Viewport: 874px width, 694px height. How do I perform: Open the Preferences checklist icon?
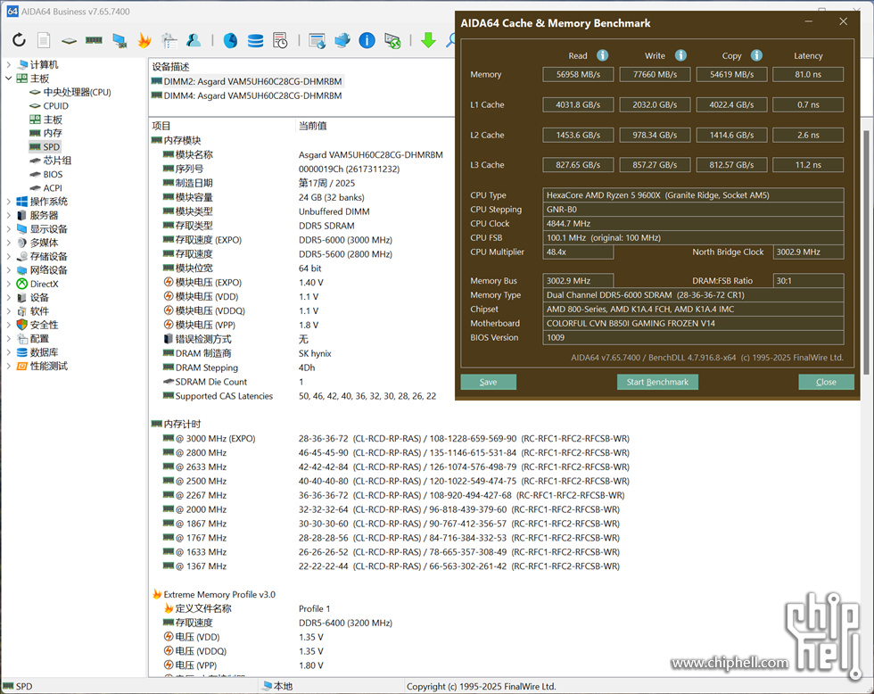[169, 40]
